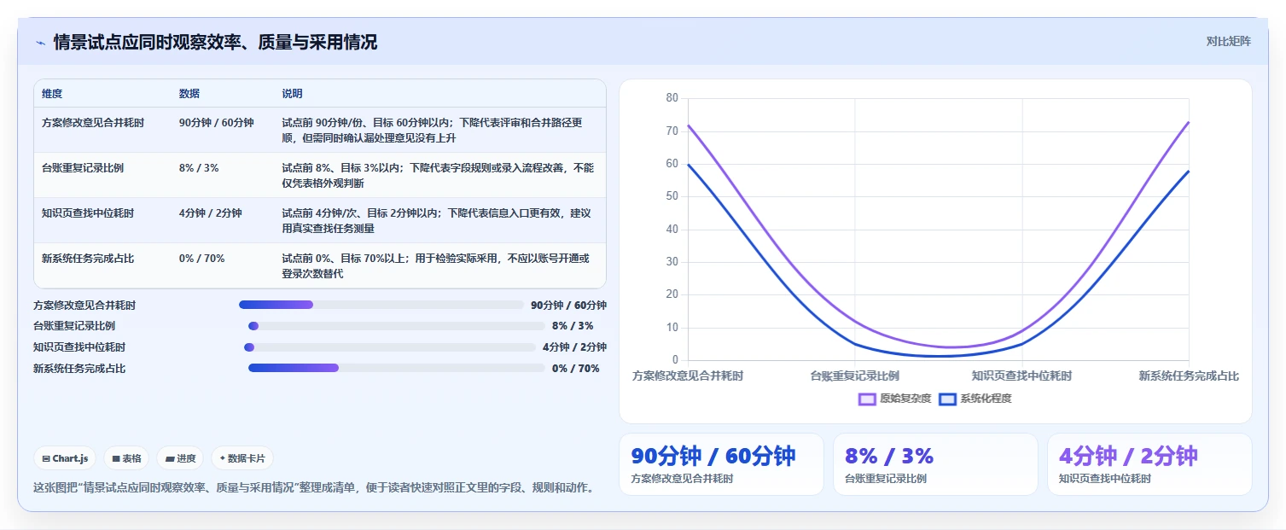This screenshot has height=530, width=1286.
Task: Click 台账重复记录比例 cell in table
Action: (83, 168)
